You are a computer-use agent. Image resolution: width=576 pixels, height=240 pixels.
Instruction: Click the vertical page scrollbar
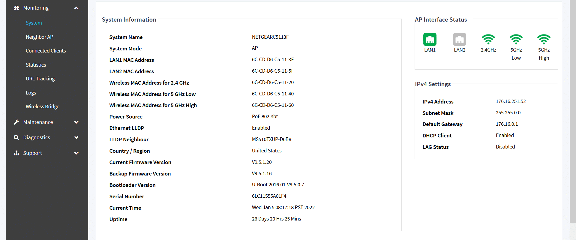573,111
